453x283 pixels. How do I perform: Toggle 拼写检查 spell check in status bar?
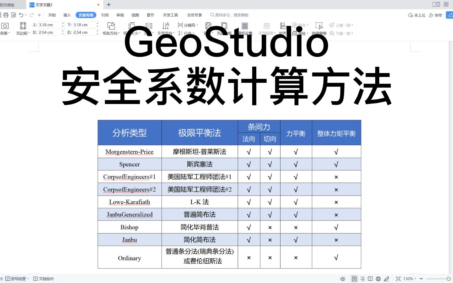point(17,279)
